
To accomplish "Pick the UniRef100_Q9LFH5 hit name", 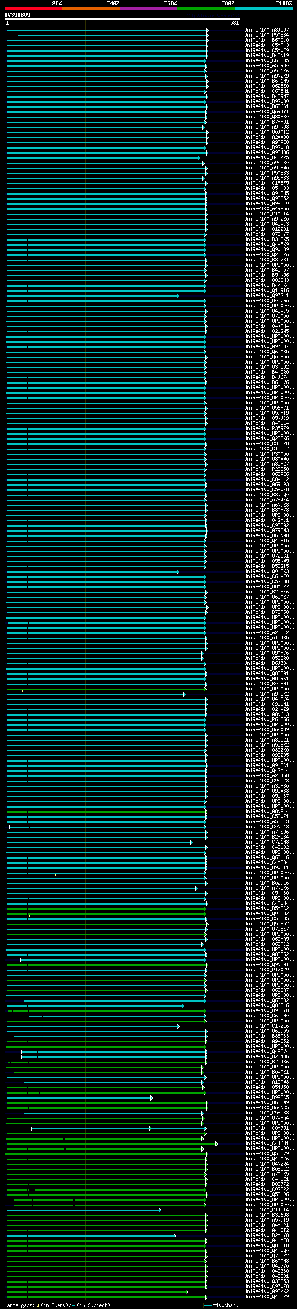I will coord(266,193).
